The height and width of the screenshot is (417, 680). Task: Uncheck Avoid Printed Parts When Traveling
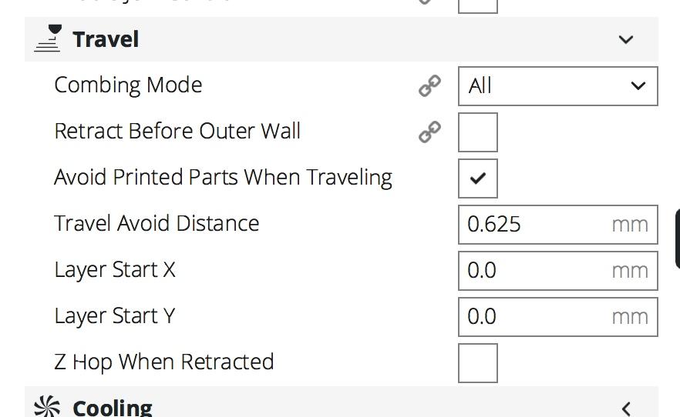[477, 178]
